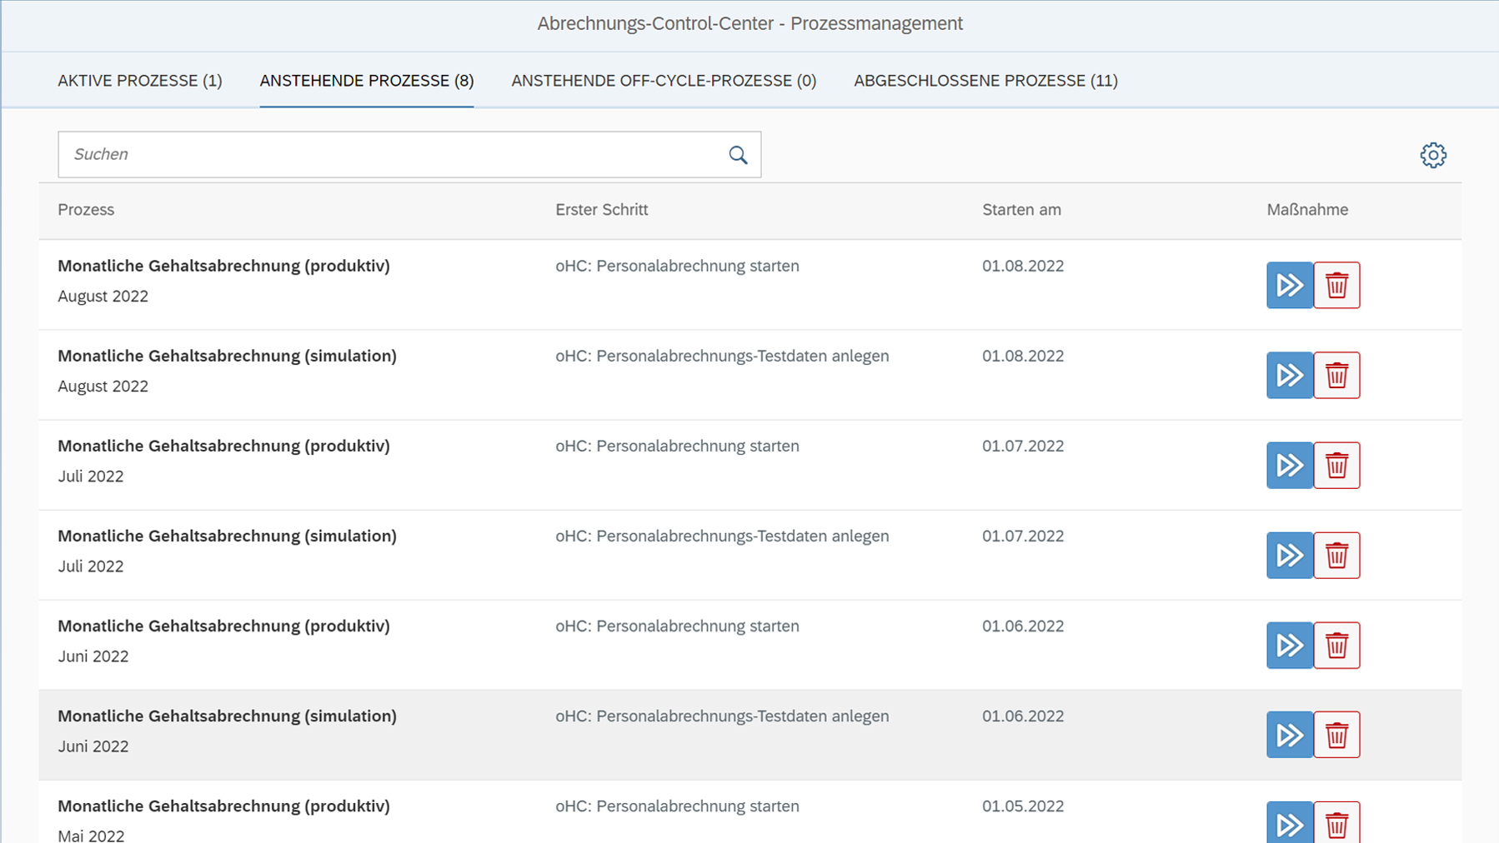Start the Juli 2022 productive payroll process
This screenshot has width=1499, height=843.
(1289, 465)
